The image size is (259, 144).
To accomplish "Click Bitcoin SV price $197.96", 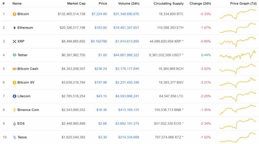I will click(x=100, y=82).
